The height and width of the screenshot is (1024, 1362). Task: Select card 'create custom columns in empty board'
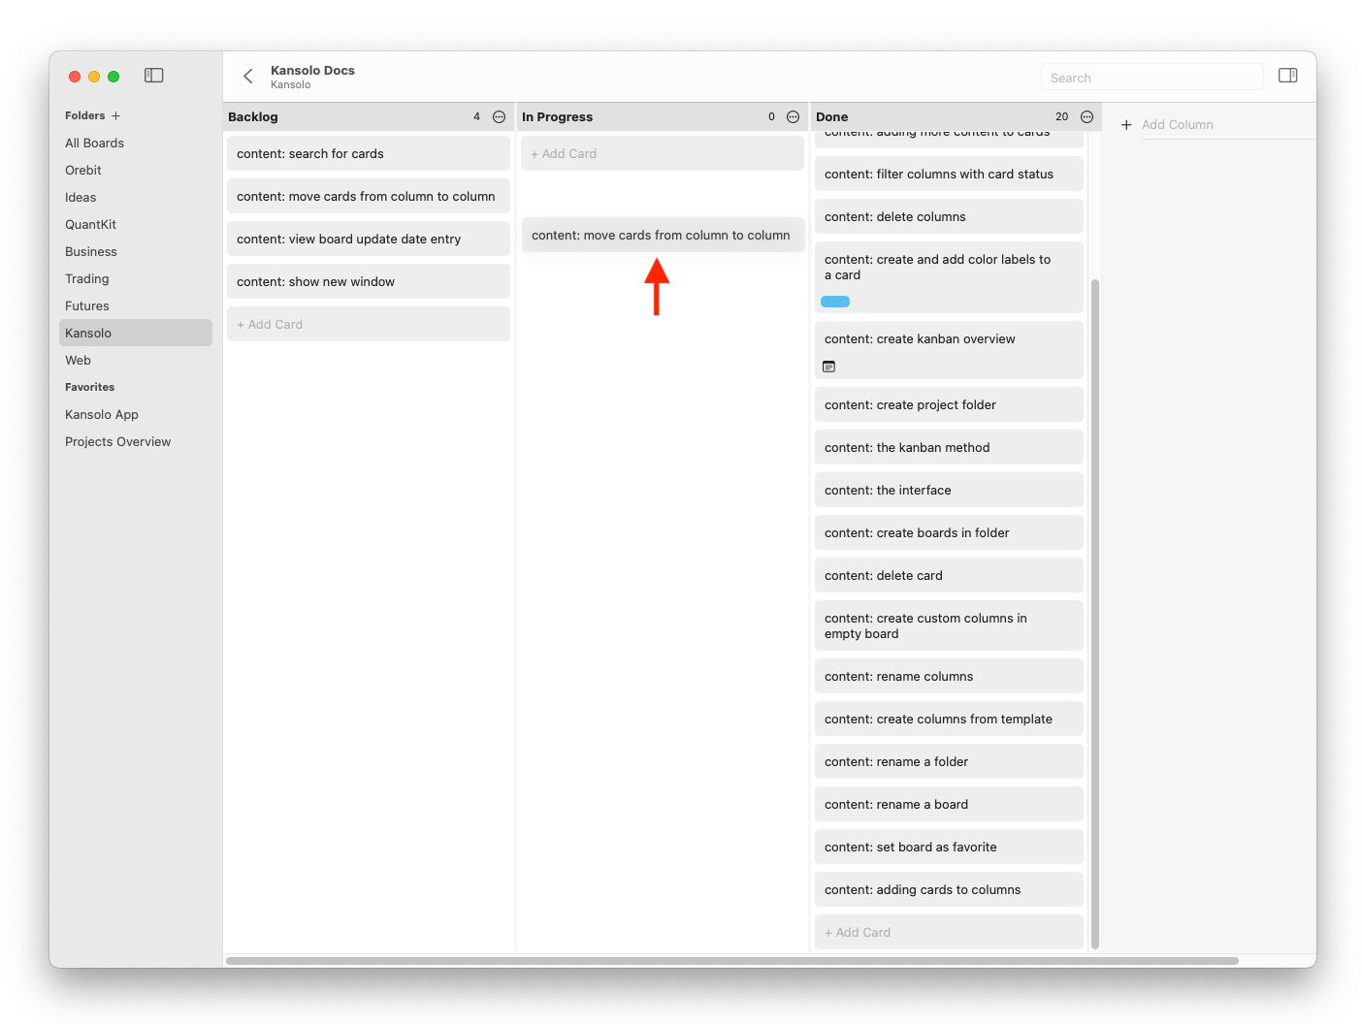(x=949, y=625)
